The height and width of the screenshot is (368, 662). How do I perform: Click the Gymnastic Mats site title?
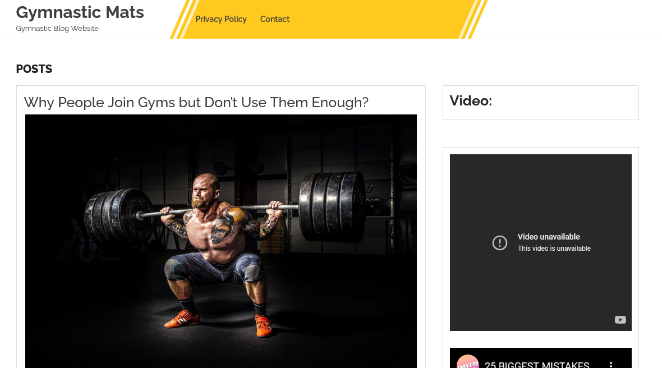click(x=80, y=13)
